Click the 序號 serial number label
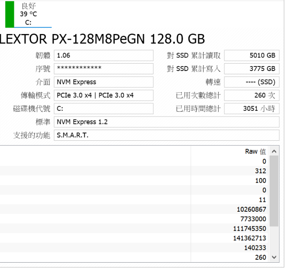 (x=43, y=69)
